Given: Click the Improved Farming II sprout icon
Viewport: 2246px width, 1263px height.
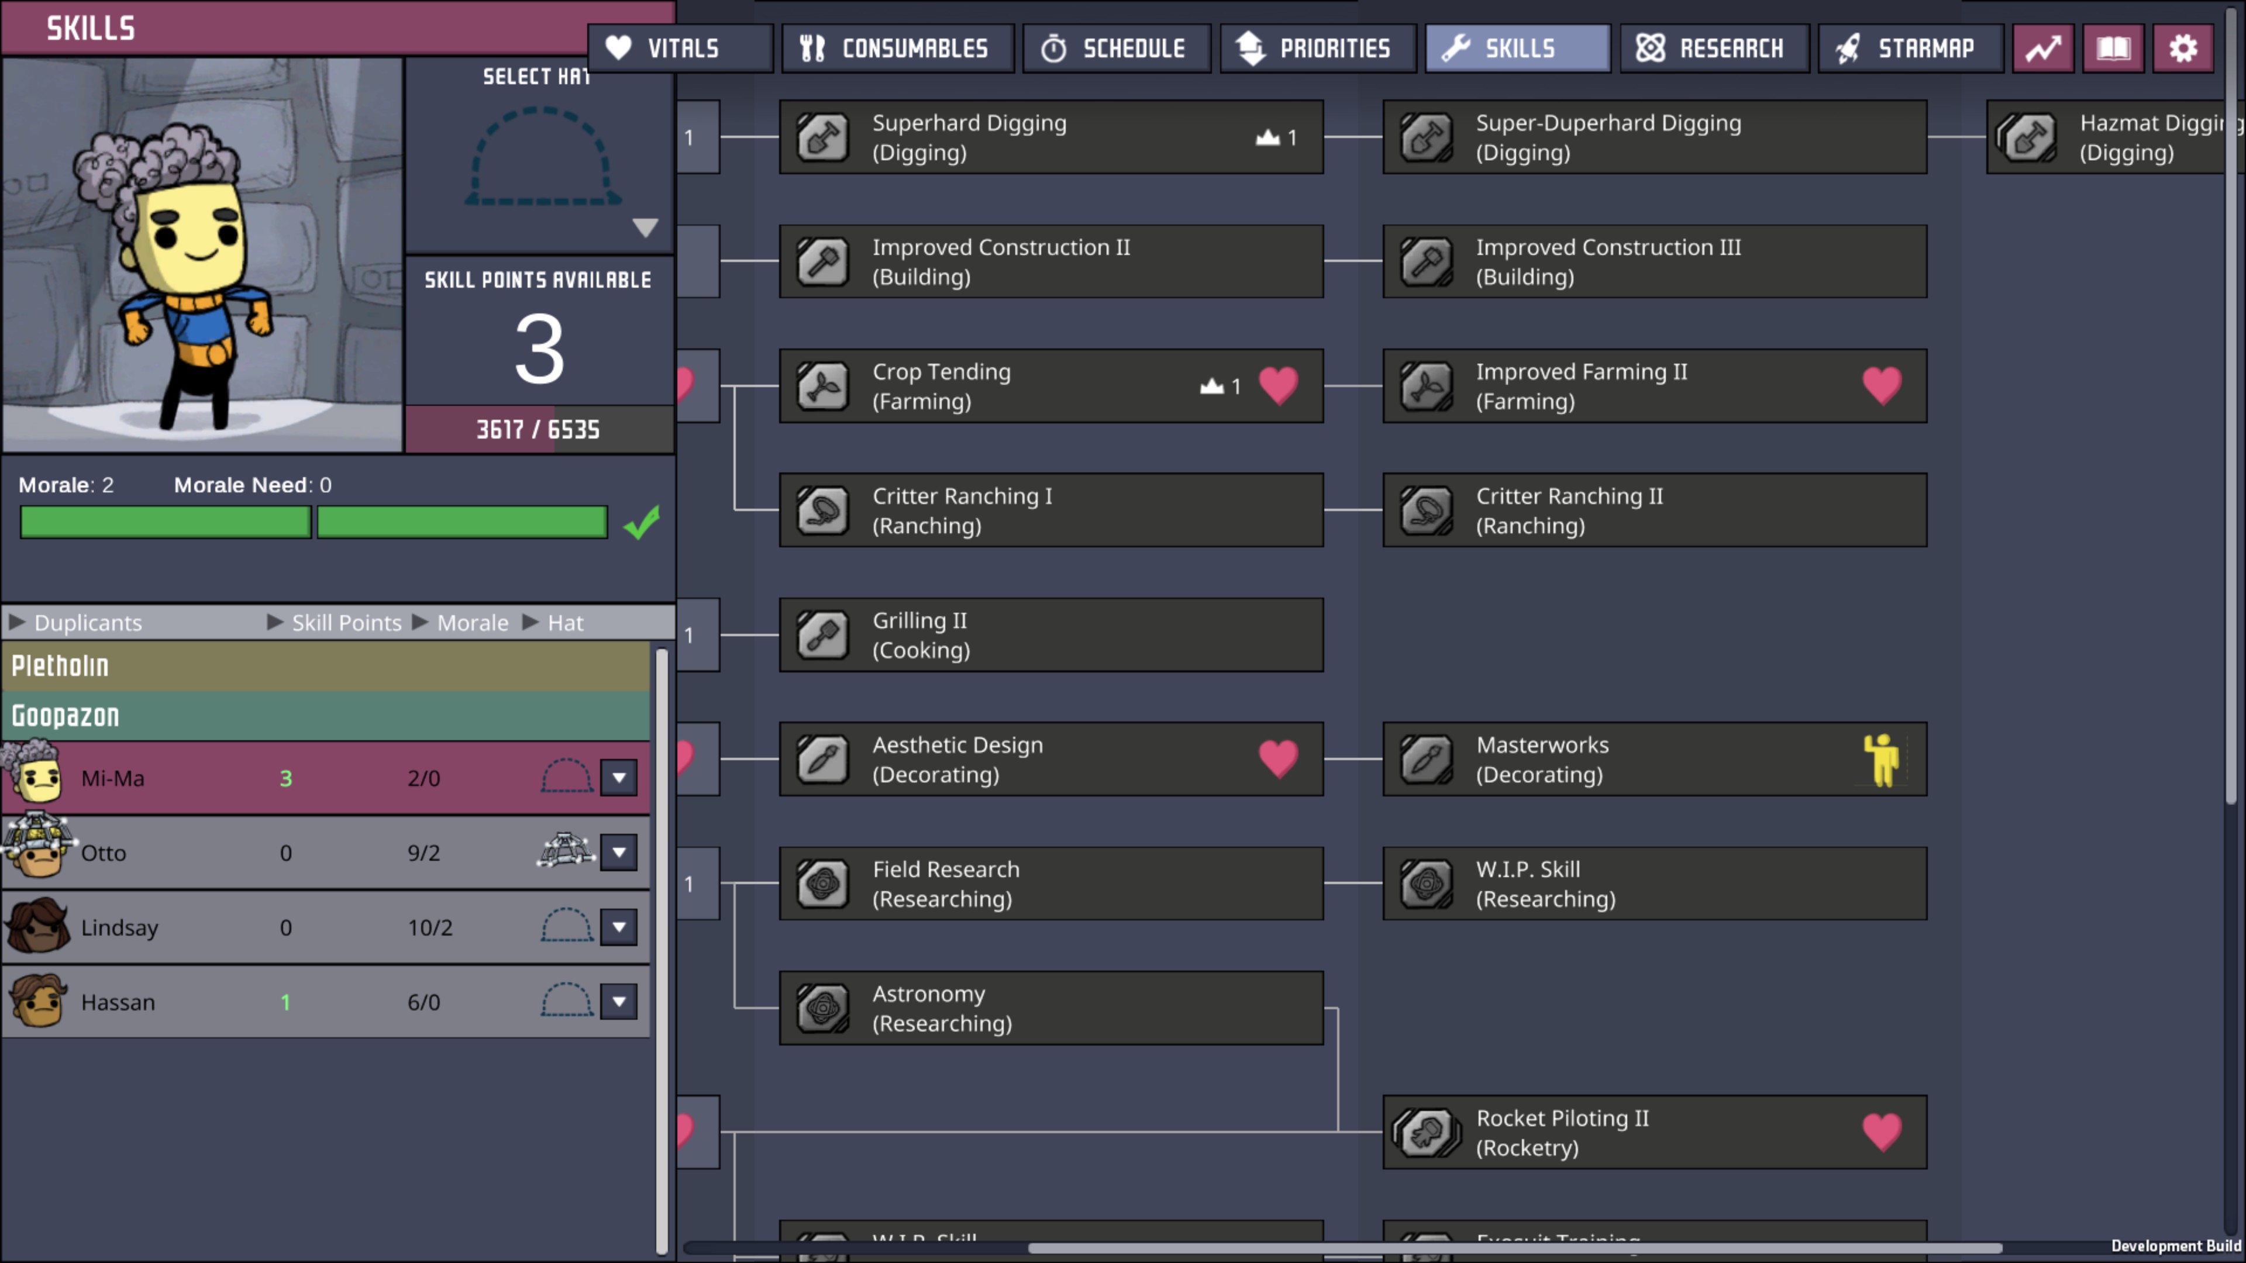Looking at the screenshot, I should (1427, 386).
